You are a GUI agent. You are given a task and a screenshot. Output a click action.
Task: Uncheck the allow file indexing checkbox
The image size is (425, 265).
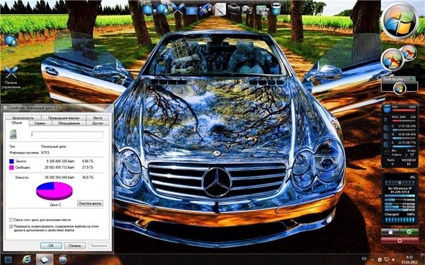11,226
